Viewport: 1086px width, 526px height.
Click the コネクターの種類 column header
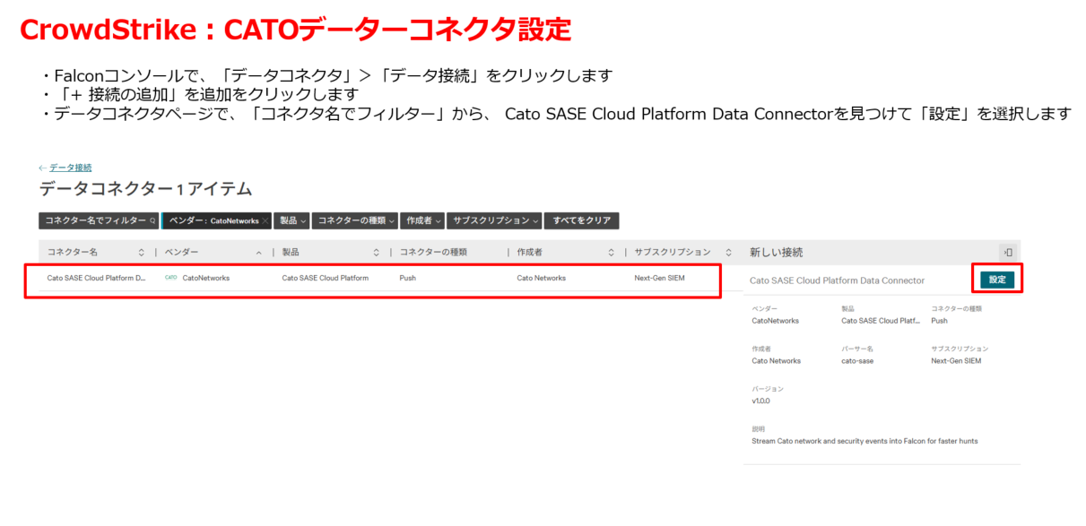433,253
